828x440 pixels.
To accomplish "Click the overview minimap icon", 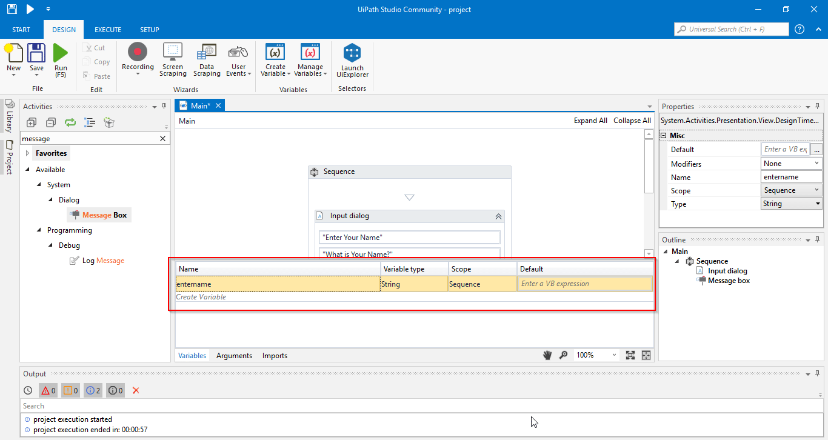I will (646, 355).
